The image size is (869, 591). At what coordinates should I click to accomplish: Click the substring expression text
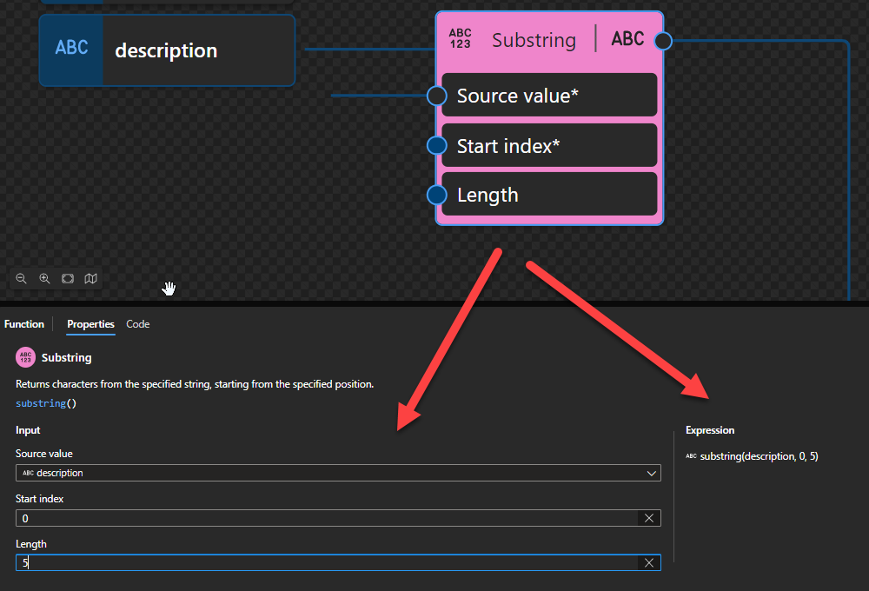coord(759,456)
